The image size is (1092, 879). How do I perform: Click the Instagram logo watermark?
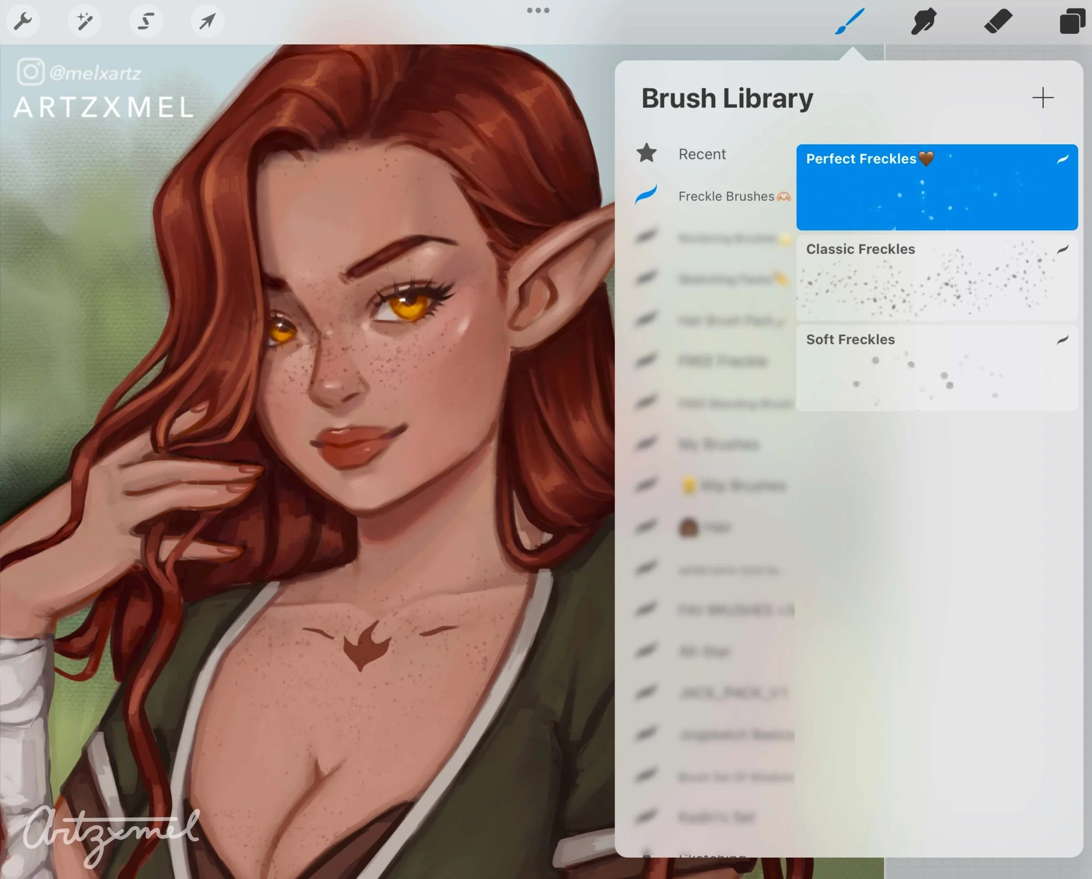tap(31, 72)
